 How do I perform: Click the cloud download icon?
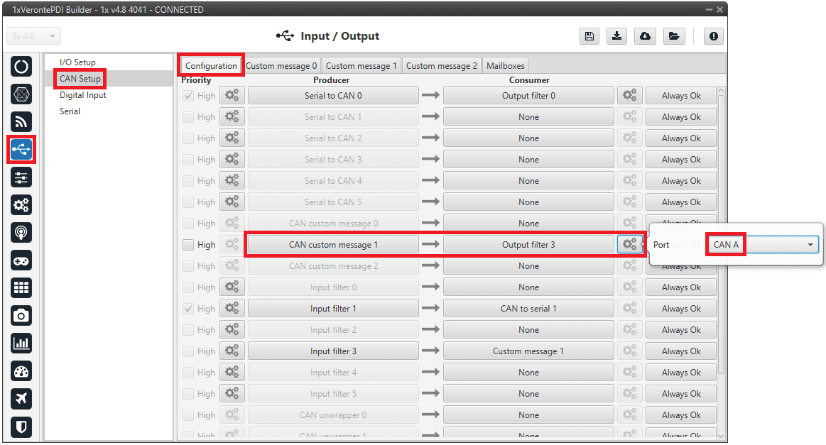pos(645,36)
